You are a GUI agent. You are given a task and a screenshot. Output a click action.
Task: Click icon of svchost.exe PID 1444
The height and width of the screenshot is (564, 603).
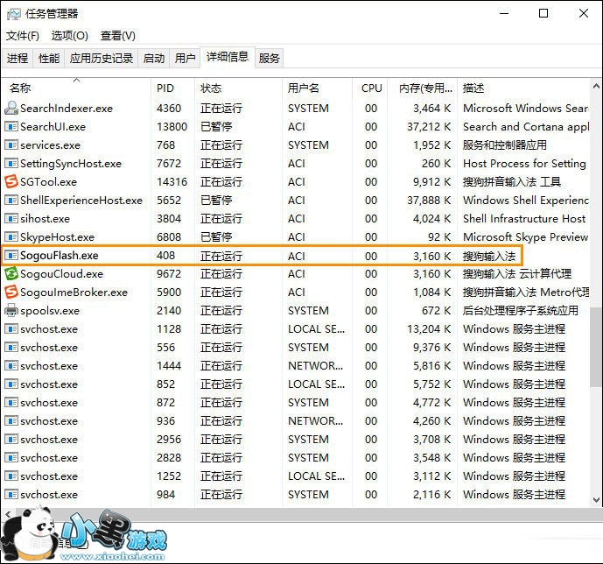point(11,366)
